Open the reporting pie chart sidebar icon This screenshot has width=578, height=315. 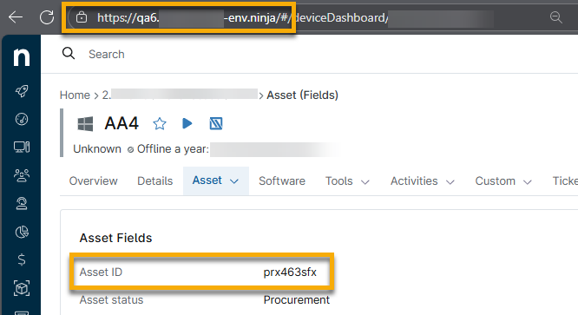[x=22, y=232]
